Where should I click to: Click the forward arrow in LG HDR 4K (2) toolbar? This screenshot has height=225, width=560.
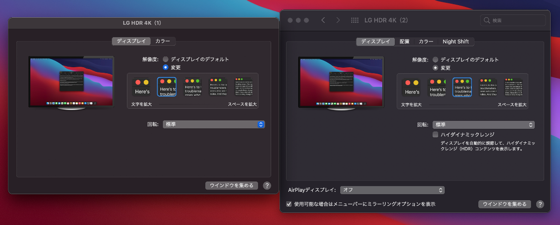(x=338, y=21)
